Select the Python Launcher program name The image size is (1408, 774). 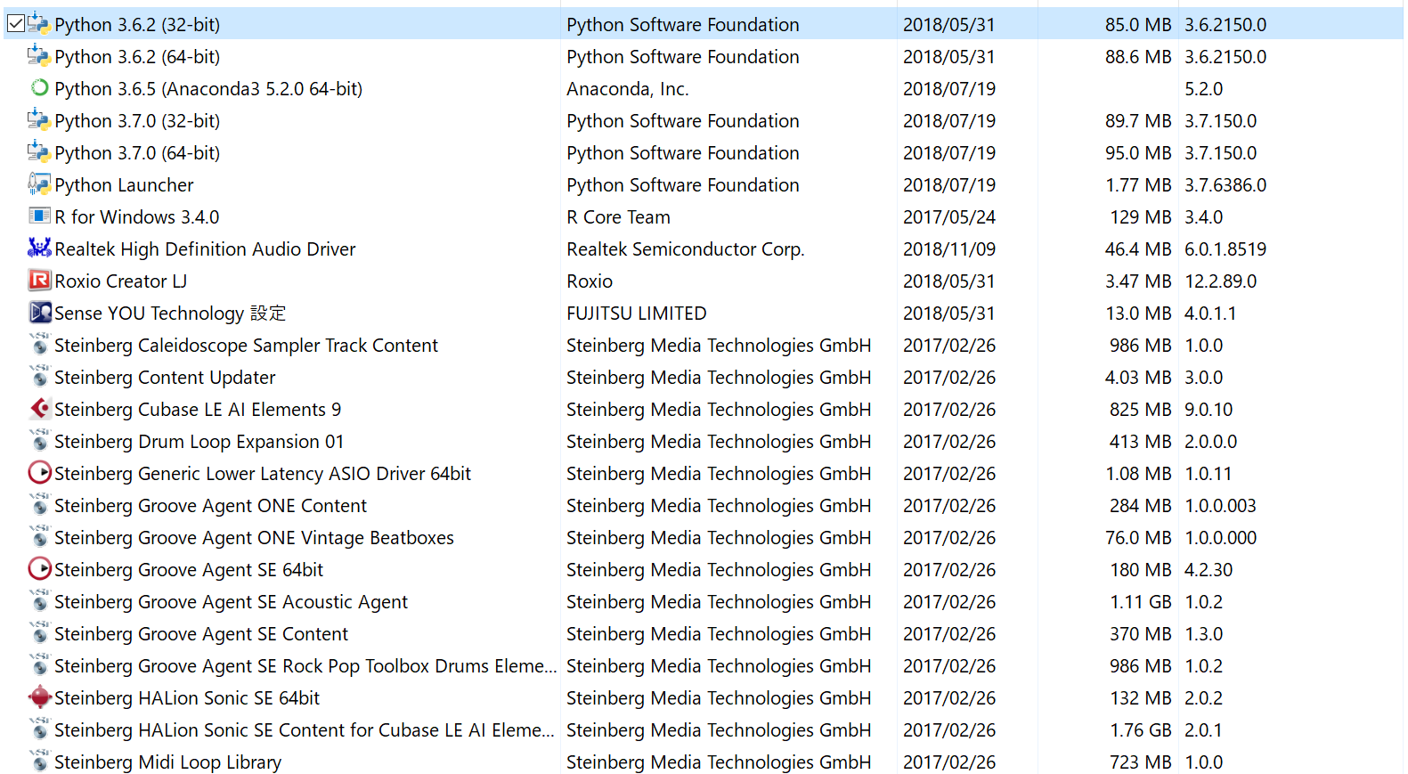pyautogui.click(x=124, y=185)
